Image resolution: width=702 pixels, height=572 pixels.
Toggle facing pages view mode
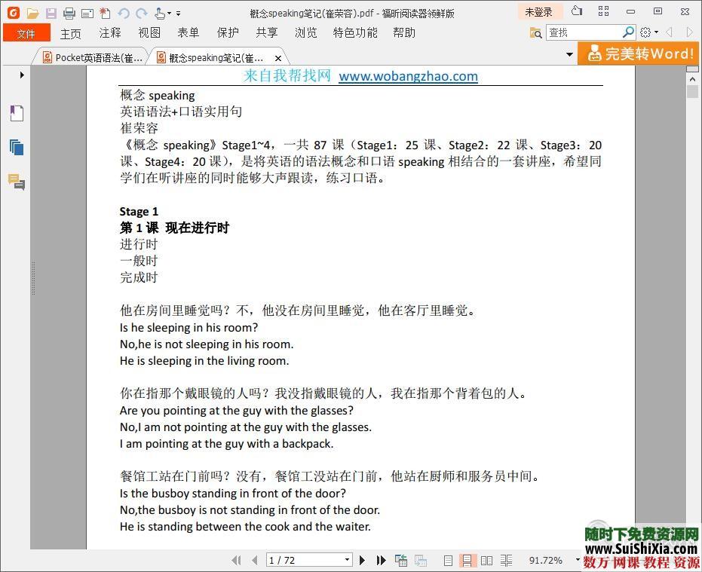486,561
